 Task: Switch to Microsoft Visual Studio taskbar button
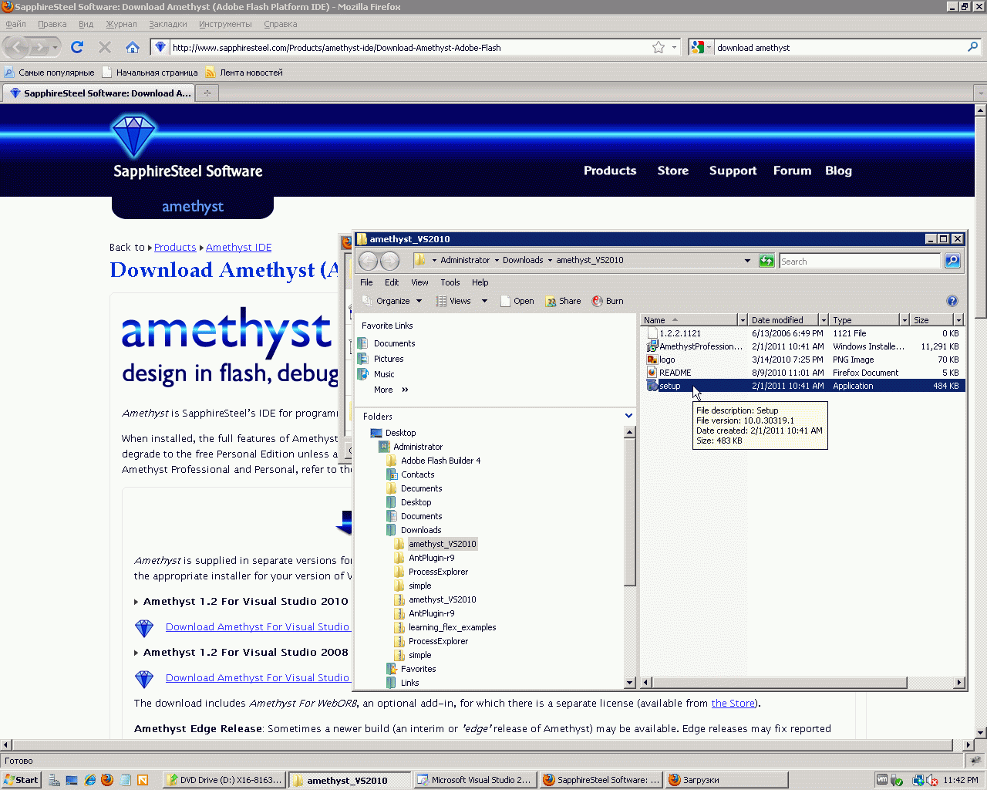[x=473, y=780]
